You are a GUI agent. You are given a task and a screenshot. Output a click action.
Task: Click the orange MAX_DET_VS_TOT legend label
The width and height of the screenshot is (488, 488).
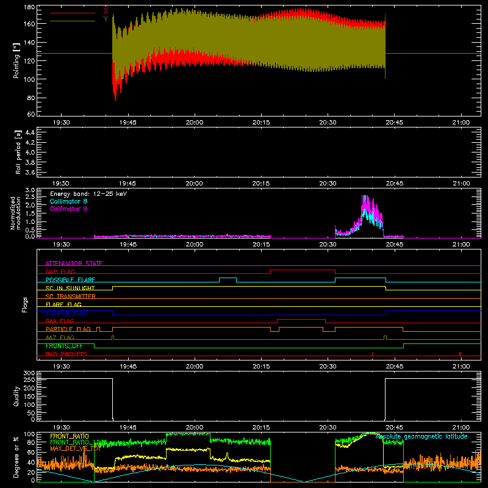tap(75, 448)
